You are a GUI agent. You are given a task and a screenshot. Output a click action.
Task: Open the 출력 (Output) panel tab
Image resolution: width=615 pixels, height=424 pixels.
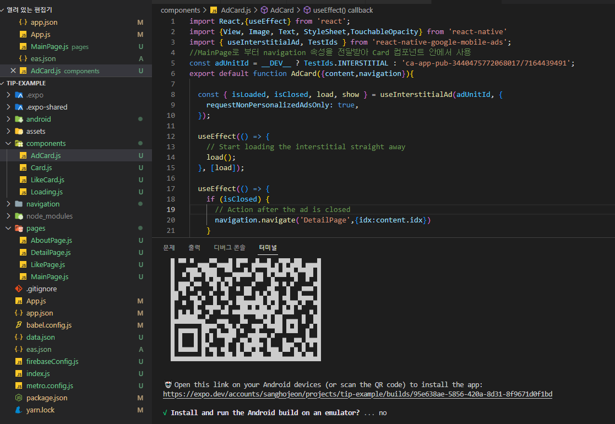tap(194, 247)
